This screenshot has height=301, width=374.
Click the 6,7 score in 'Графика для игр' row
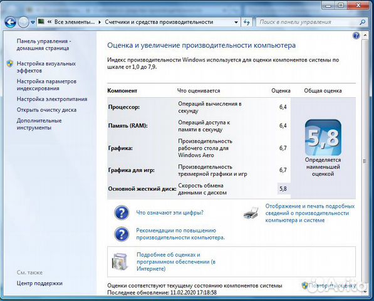tap(283, 170)
